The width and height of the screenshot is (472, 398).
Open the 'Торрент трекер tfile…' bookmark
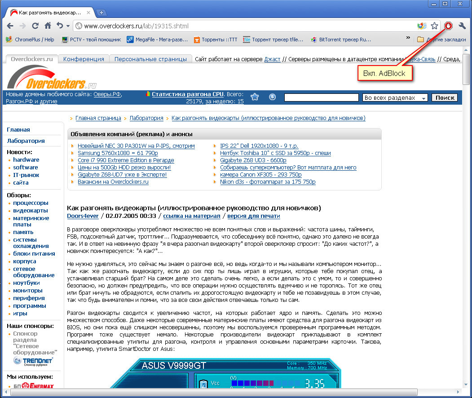[273, 40]
